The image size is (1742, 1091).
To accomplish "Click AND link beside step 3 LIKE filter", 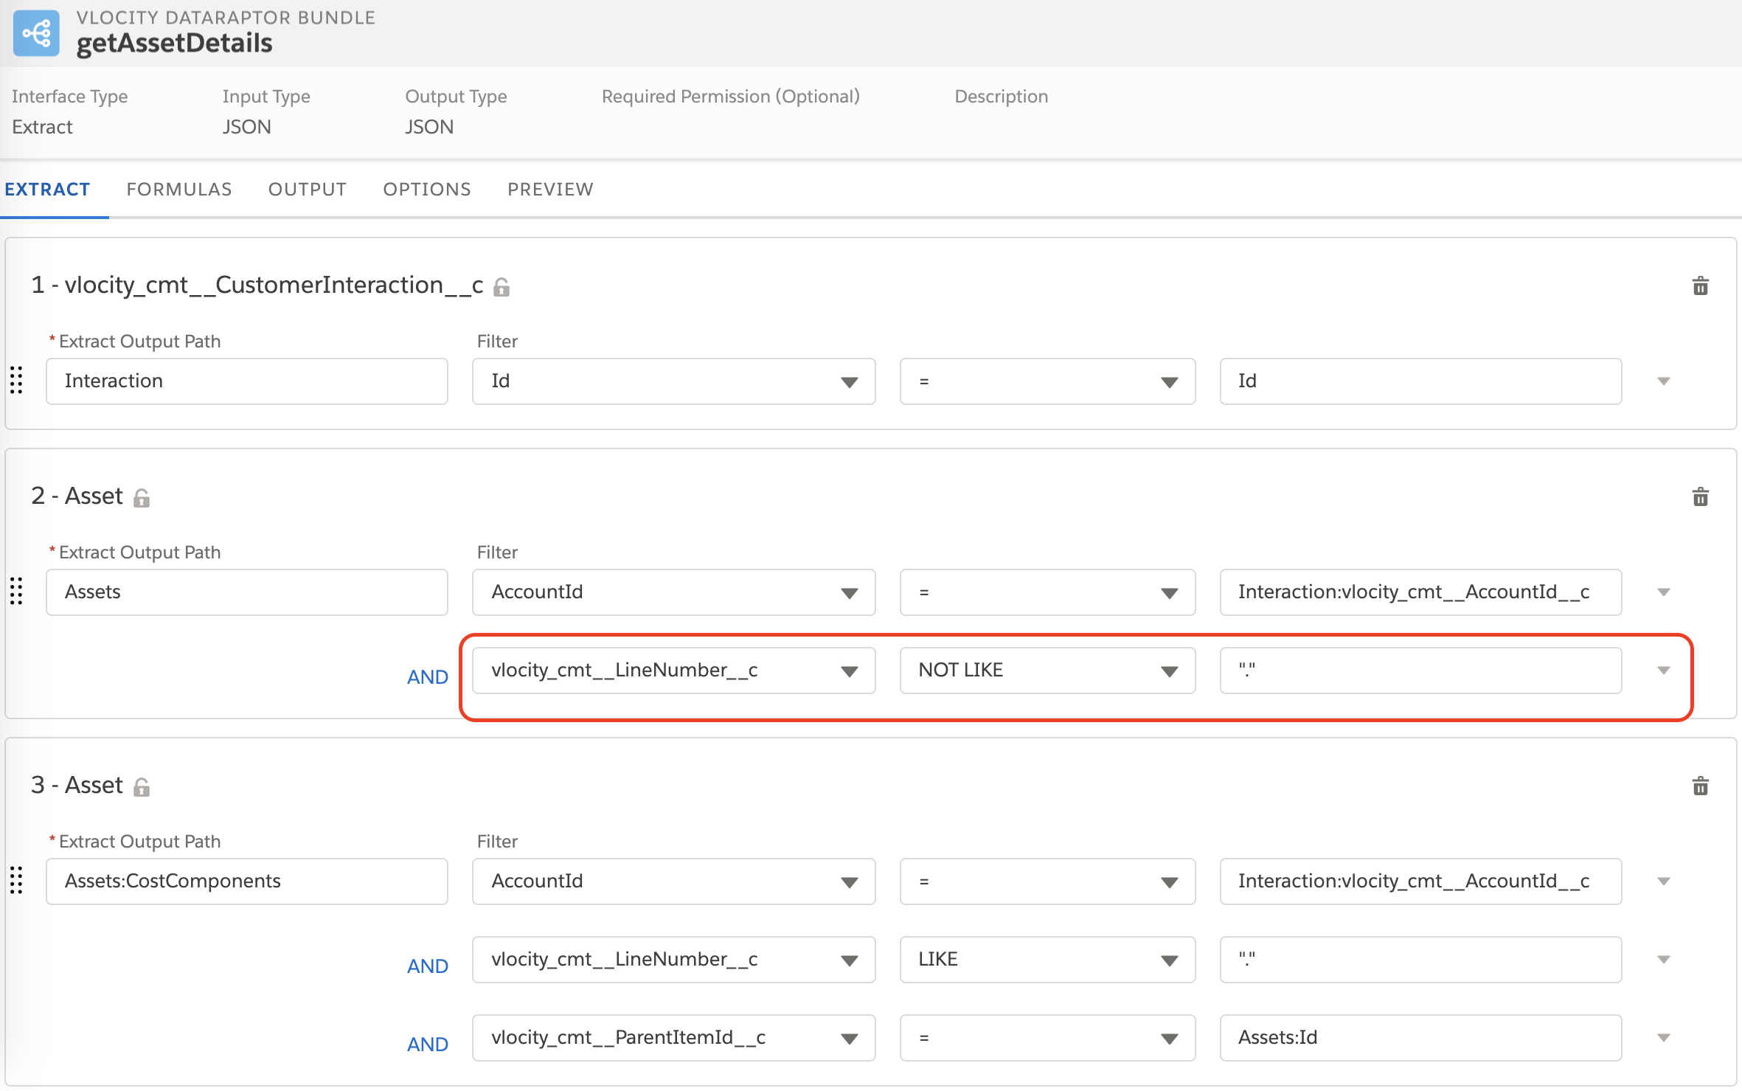I will click(x=428, y=966).
